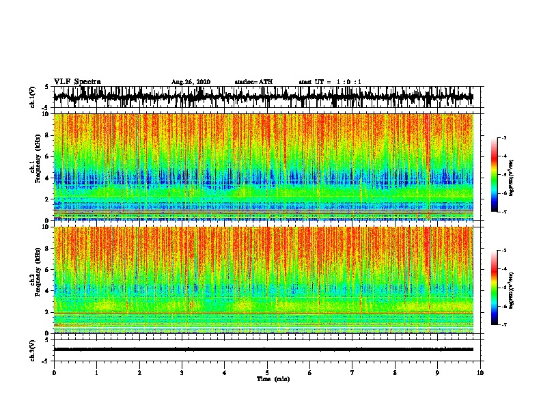The height and width of the screenshot is (418, 541).
Task: Select the "start UT = 1:0:1" header text
Action: point(330,82)
